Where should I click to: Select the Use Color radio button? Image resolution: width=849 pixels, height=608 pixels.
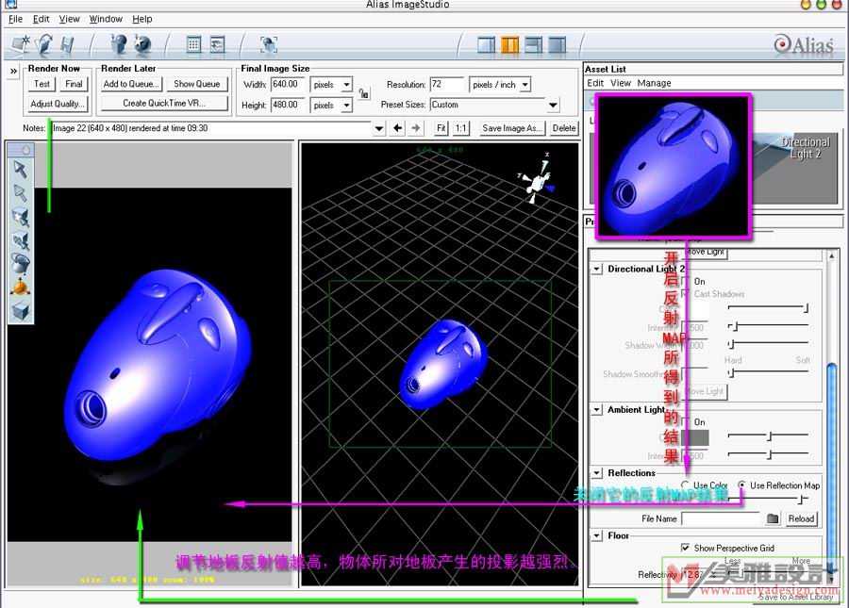click(x=686, y=485)
